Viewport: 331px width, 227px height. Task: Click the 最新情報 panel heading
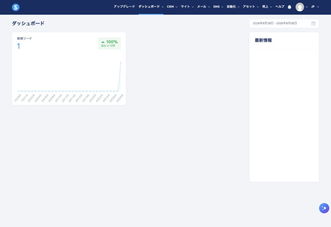(x=263, y=40)
